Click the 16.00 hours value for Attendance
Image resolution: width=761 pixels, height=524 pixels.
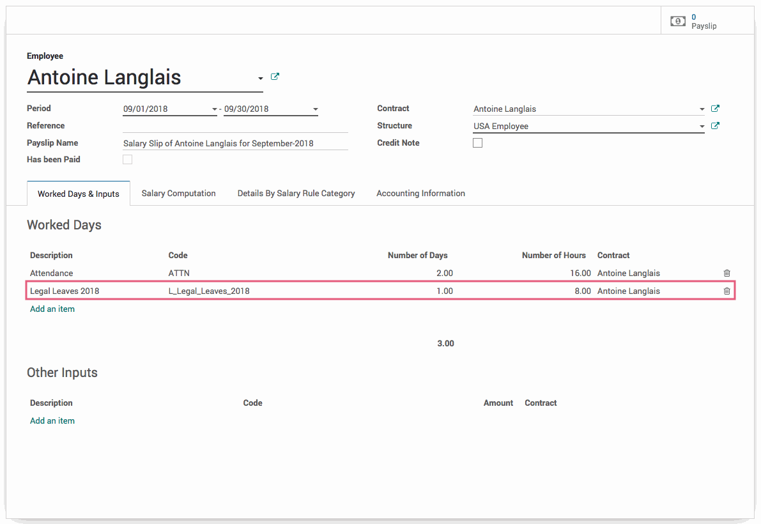(x=580, y=273)
